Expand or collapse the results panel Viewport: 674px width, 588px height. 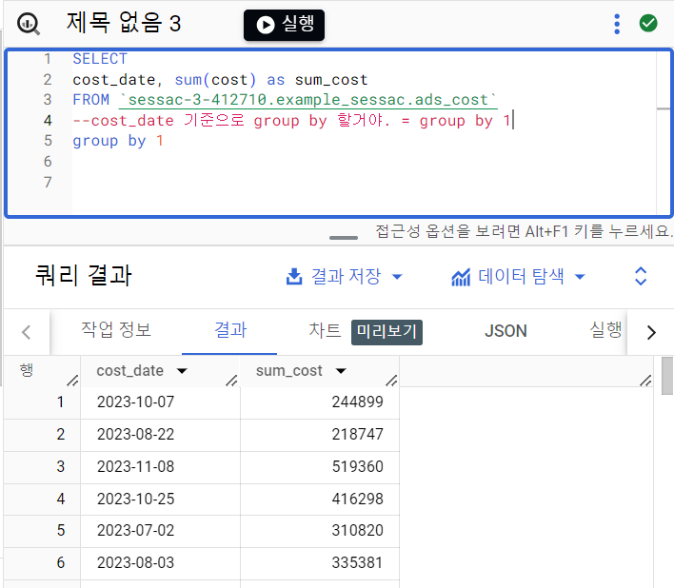coord(641,276)
